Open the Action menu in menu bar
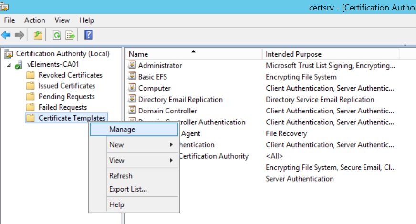The width and height of the screenshot is (416, 224). pyautogui.click(x=34, y=20)
